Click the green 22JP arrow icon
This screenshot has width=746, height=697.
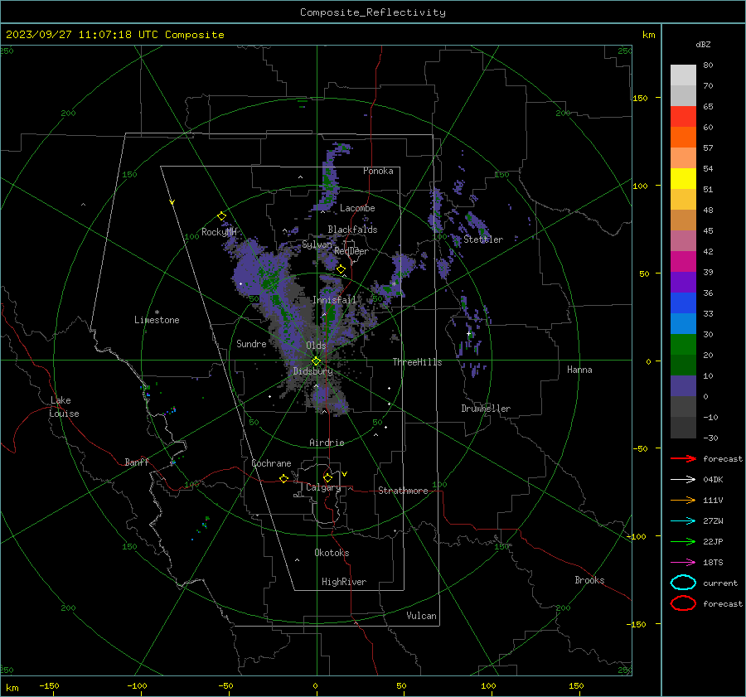point(683,541)
